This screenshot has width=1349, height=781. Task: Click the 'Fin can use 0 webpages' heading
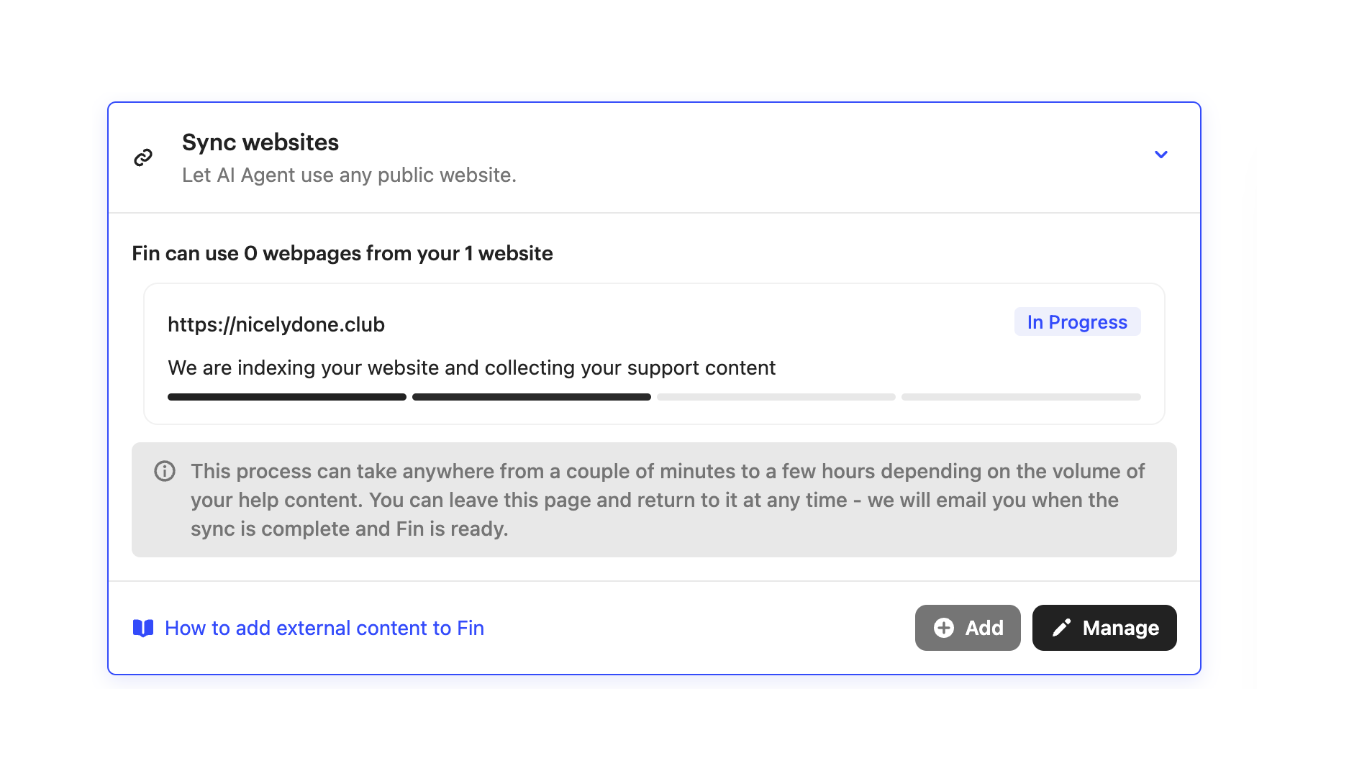[x=342, y=254]
